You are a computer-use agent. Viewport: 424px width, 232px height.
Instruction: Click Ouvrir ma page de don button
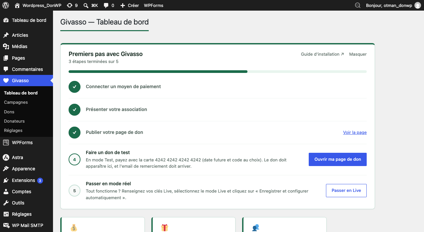click(x=338, y=159)
